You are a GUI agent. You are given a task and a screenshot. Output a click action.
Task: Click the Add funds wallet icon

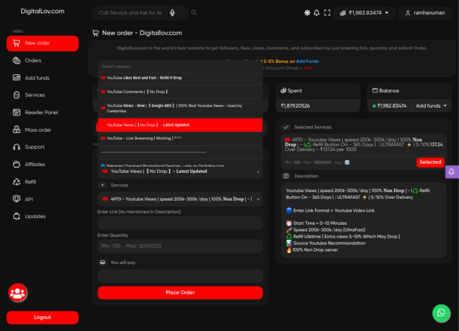point(16,78)
